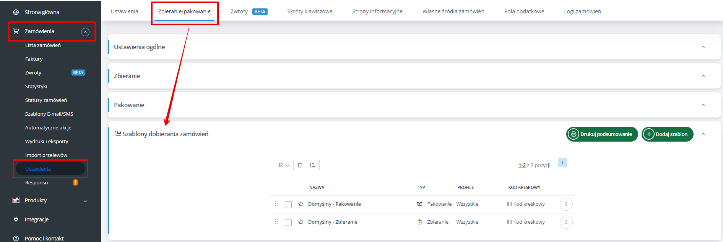This screenshot has width=723, height=242.
Task: Click the BETA badge in sidebar Zwroty
Action: pyautogui.click(x=78, y=73)
